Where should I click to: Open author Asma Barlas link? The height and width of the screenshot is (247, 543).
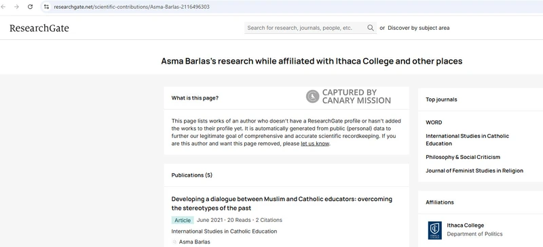point(194,242)
